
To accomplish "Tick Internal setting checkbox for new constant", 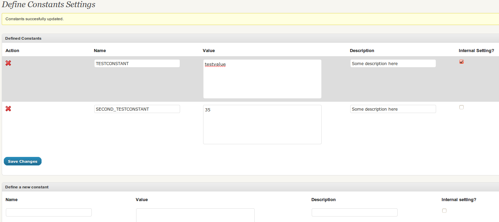I will [x=444, y=211].
